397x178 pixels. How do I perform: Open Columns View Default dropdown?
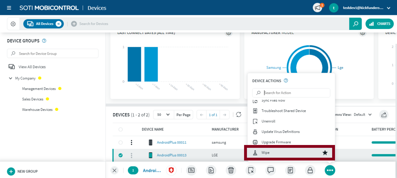click(363, 115)
